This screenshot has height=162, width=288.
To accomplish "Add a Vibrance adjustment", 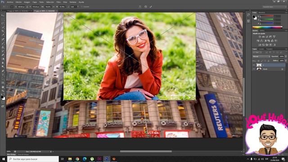I will coord(274,37).
